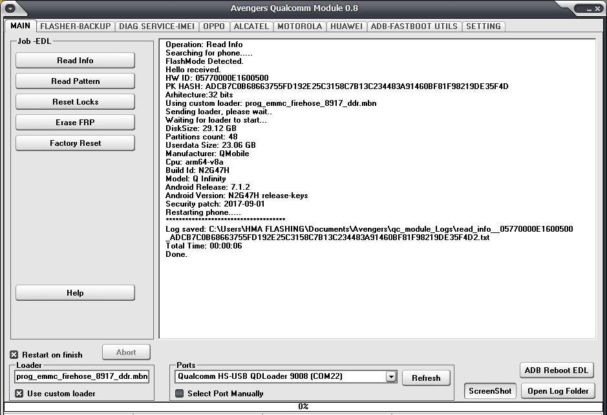Open the ADB-FASTBOOT UTILS tab
Screen dimensions: 607x415
click(414, 26)
